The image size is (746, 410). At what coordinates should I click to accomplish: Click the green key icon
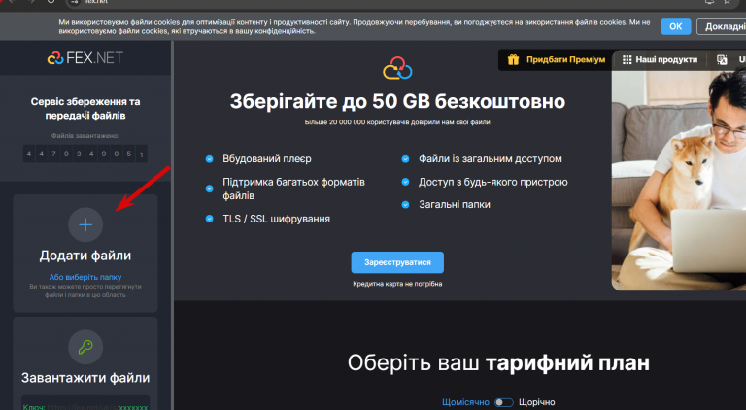tap(85, 347)
